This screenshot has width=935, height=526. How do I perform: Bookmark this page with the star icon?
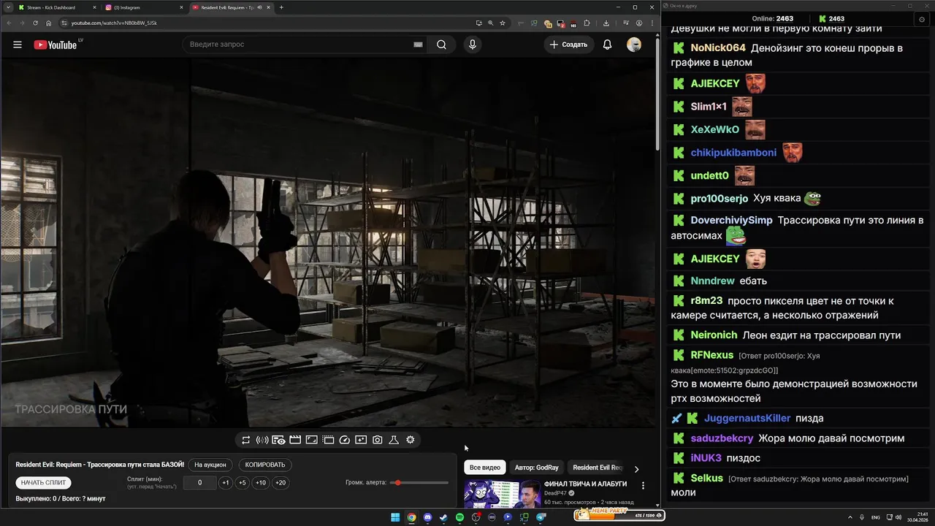tap(503, 23)
